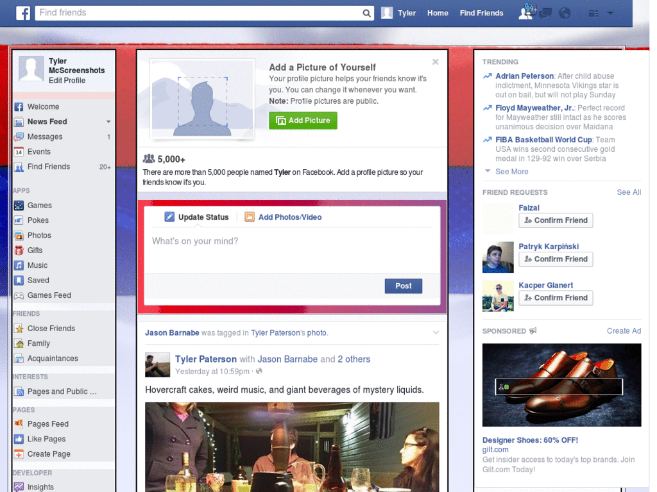Click the Gifts app icon
The width and height of the screenshot is (657, 492).
coord(19,250)
